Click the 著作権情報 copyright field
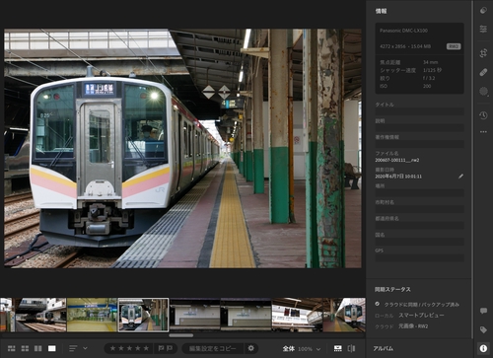Viewport: 493px width, 358px height. click(x=420, y=144)
